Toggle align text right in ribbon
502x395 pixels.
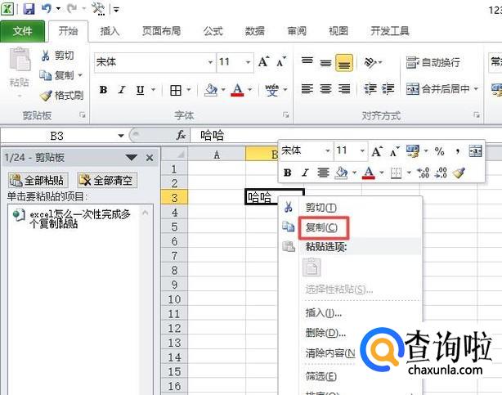(344, 89)
